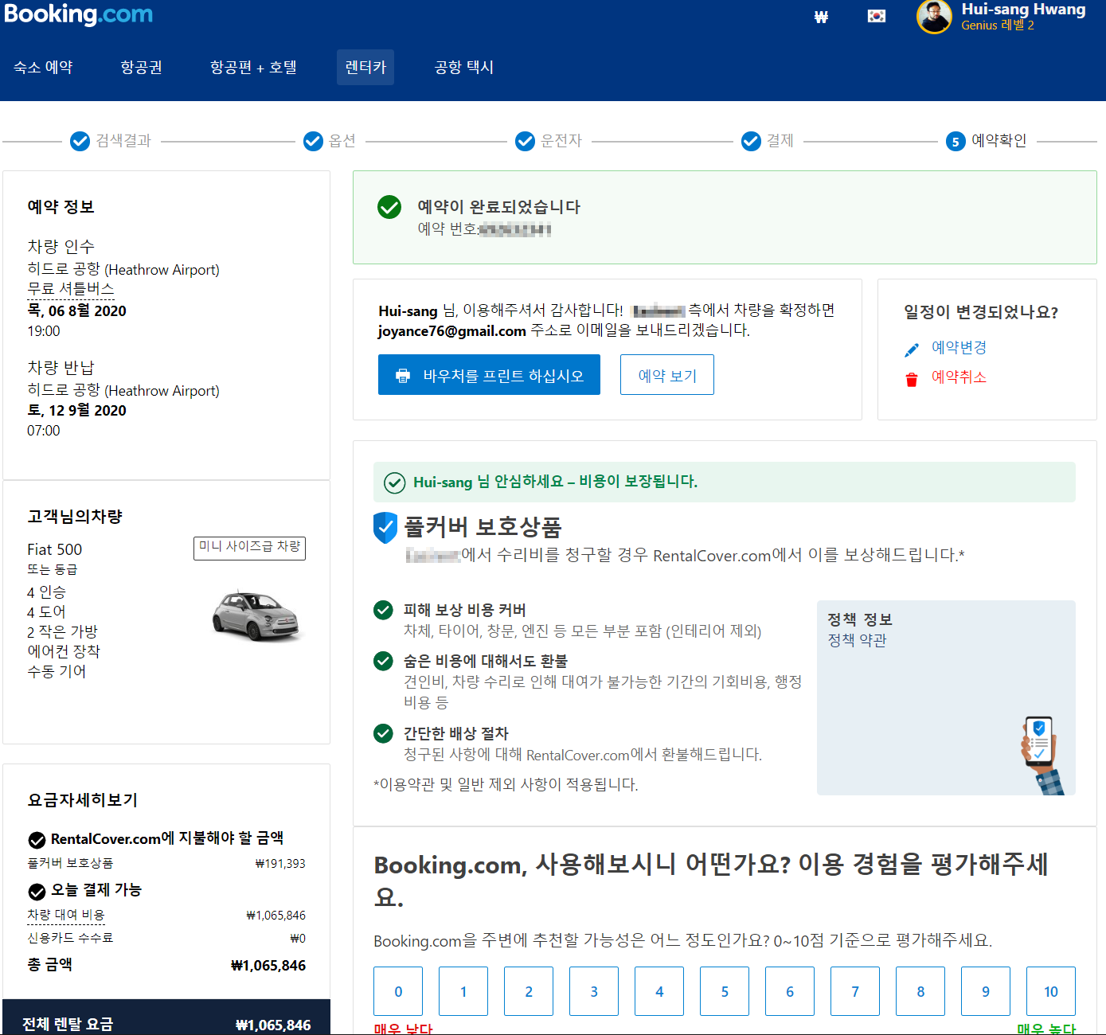Open 공항 택시 tab

point(464,67)
